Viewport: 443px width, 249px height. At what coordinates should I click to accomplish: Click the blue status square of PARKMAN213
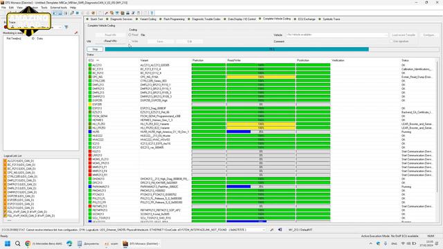pos(90,187)
